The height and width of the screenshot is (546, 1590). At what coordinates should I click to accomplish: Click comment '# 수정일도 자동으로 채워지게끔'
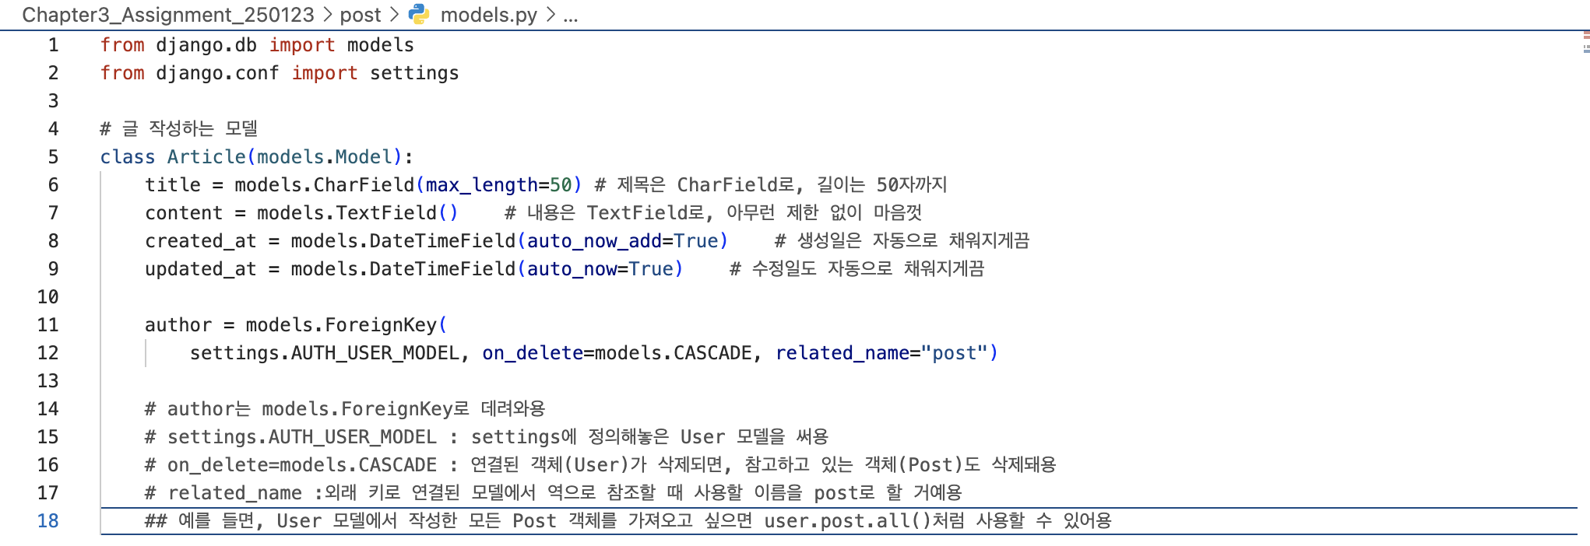(x=857, y=269)
